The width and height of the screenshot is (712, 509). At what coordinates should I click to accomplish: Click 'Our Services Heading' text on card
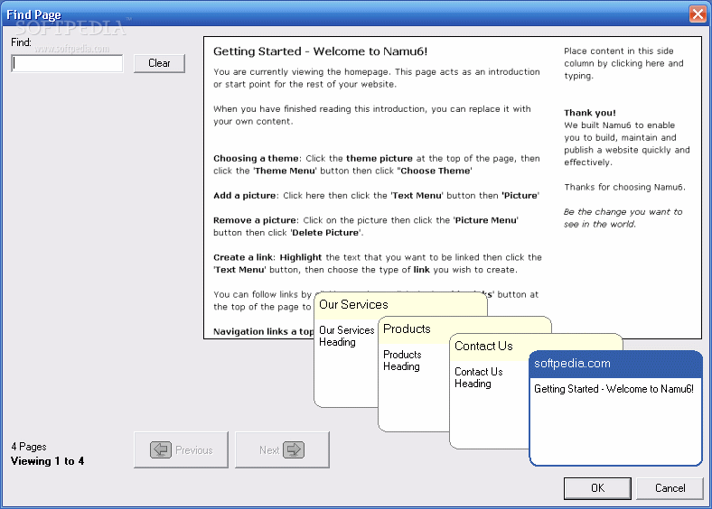coord(346,336)
